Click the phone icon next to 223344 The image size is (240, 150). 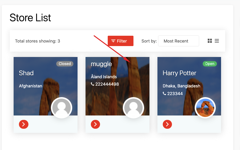(x=164, y=93)
